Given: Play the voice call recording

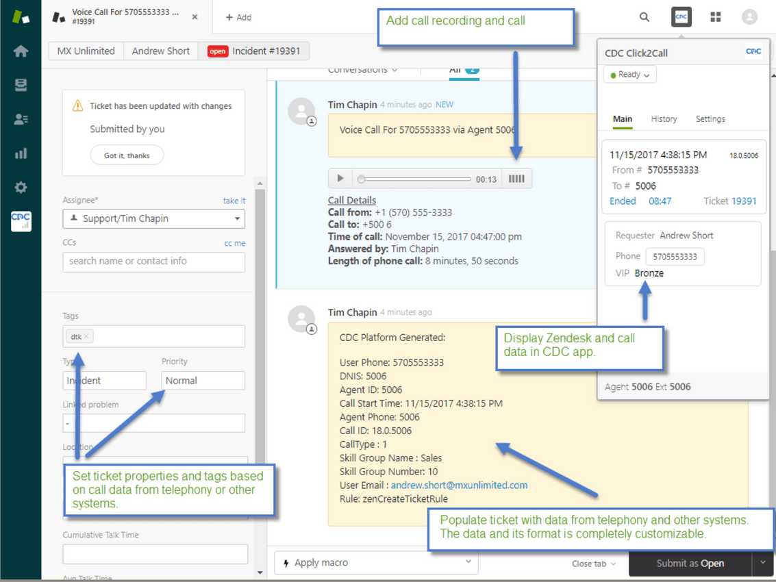Looking at the screenshot, I should coord(340,178).
